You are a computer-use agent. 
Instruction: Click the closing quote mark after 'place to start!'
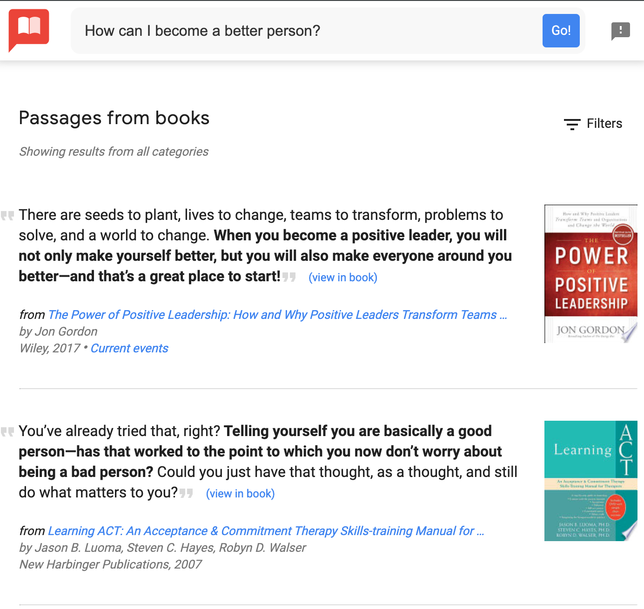pos(289,278)
